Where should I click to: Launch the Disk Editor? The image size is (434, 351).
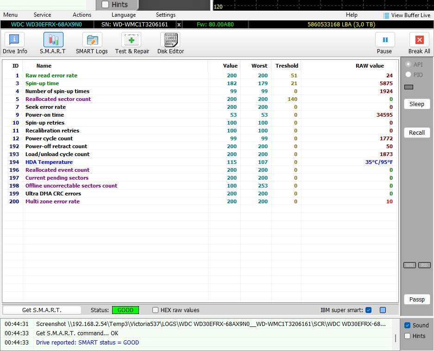[x=170, y=43]
